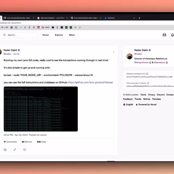Close the Alchemy tab
Viewport: 174px width, 174px height.
pos(134,18)
